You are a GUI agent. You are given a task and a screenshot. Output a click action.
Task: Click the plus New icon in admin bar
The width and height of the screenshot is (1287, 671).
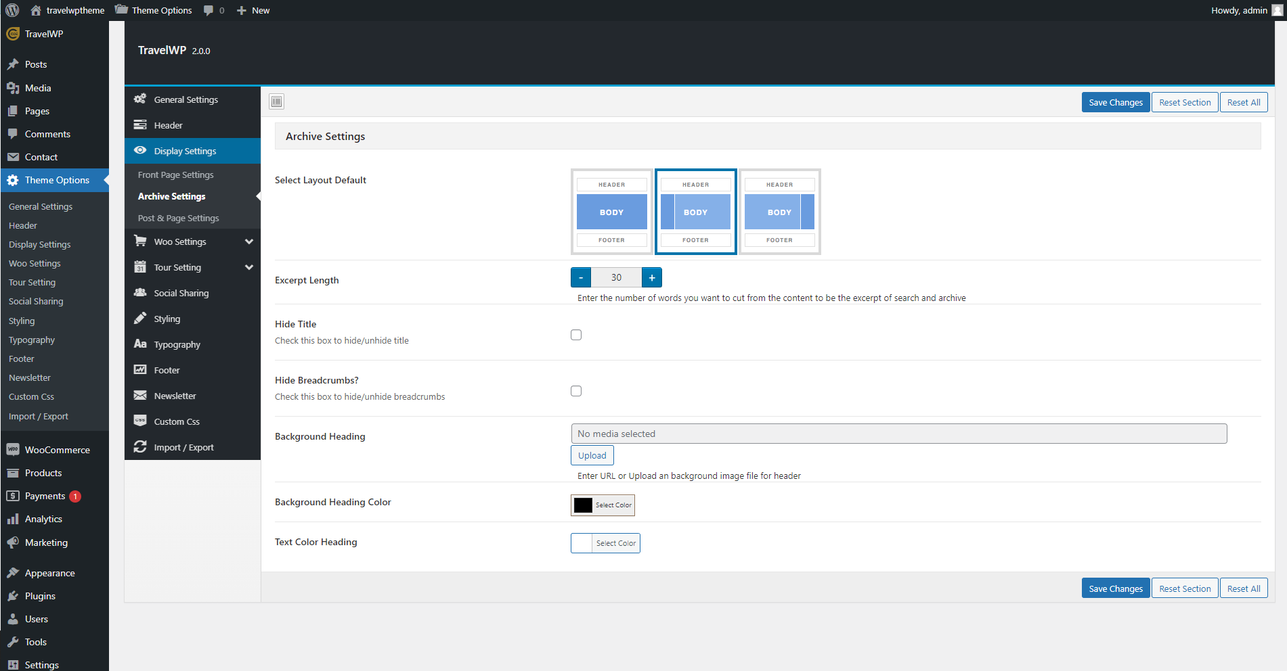click(241, 10)
